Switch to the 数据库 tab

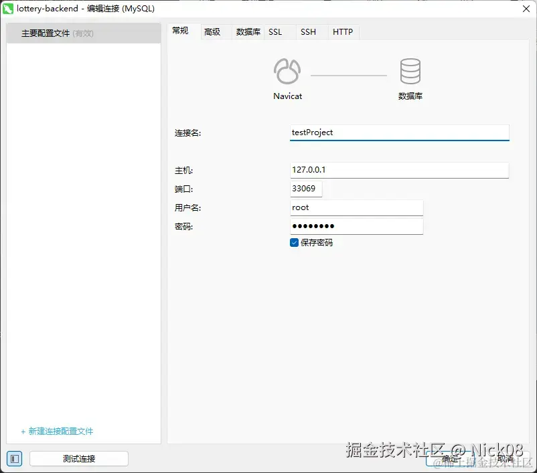pyautogui.click(x=248, y=30)
